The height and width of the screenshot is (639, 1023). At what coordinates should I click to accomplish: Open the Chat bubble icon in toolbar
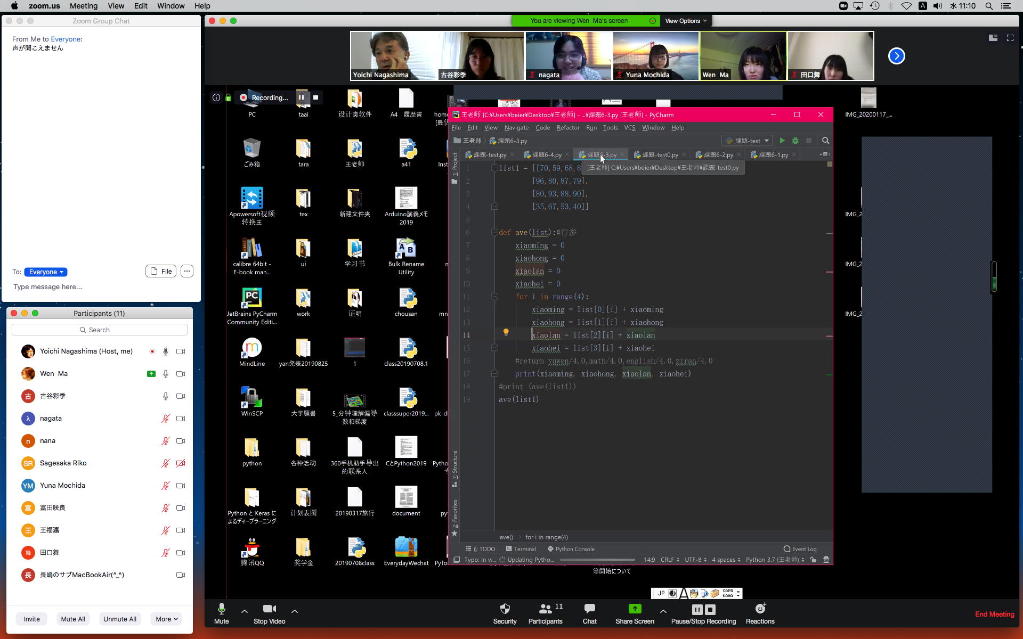click(x=589, y=609)
